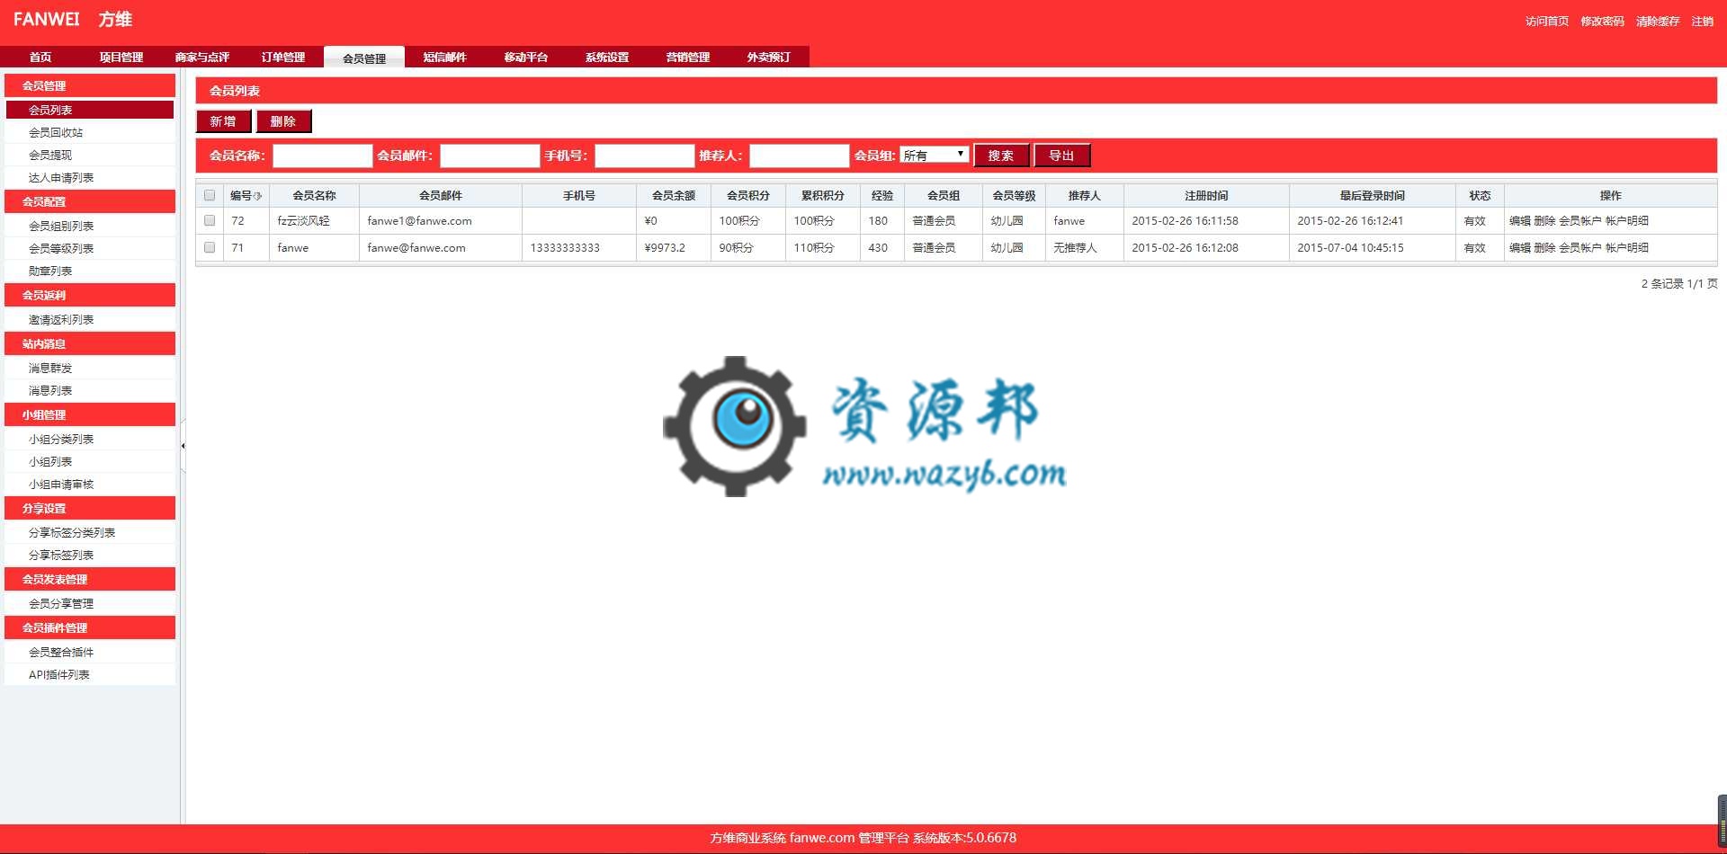Focus the 会员邮件 search input

(x=489, y=156)
